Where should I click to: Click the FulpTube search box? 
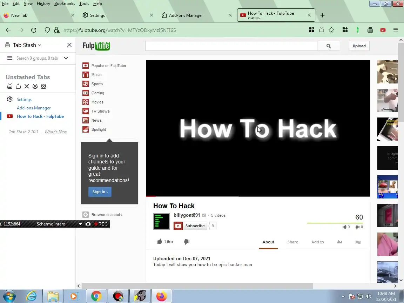click(x=231, y=46)
